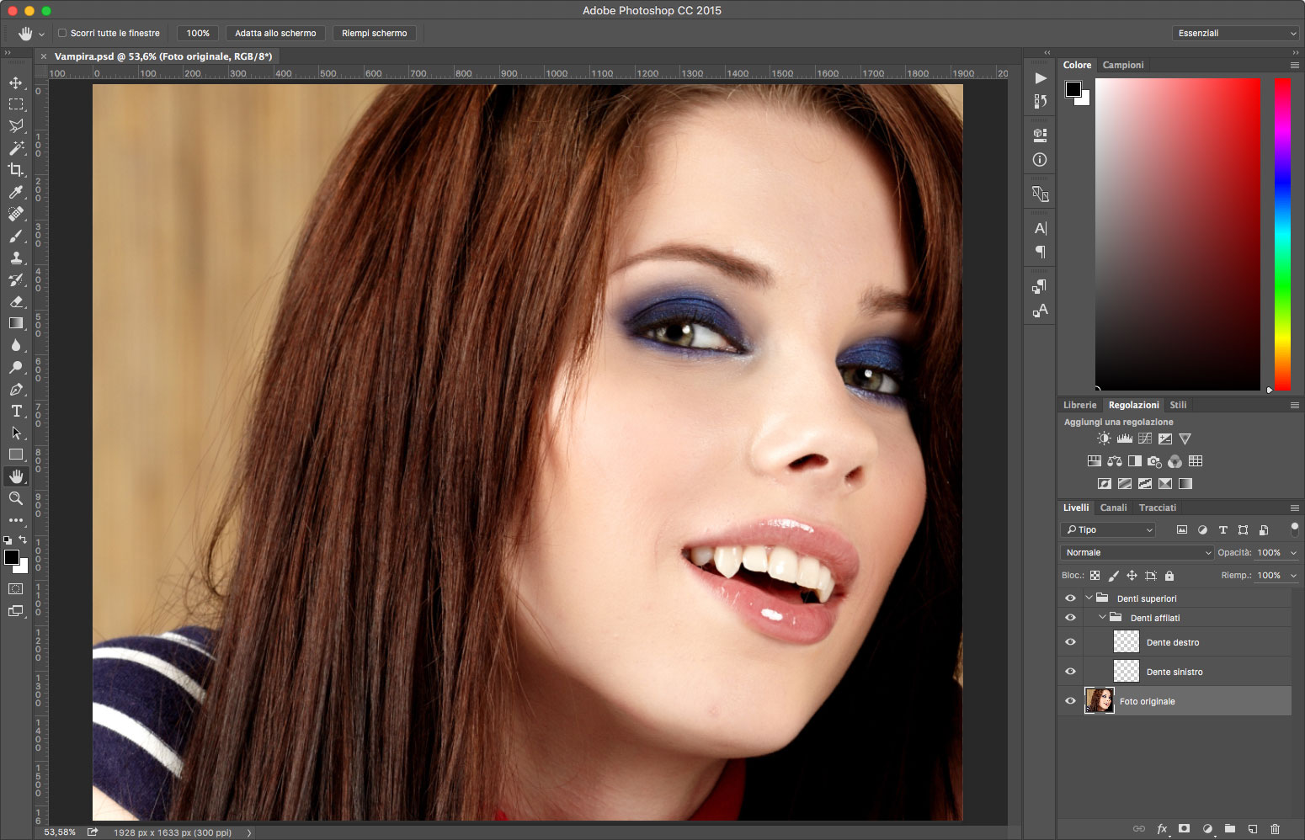Select the Vampira.psd document tab

click(x=163, y=56)
